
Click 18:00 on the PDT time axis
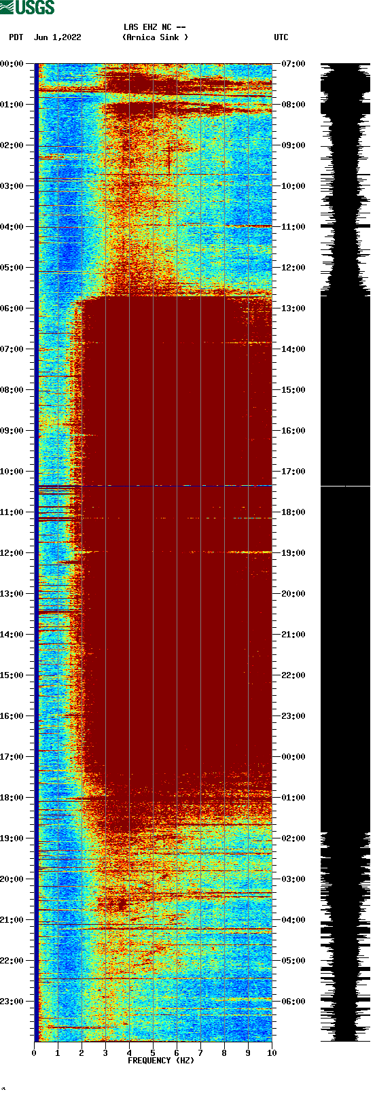tap(12, 798)
